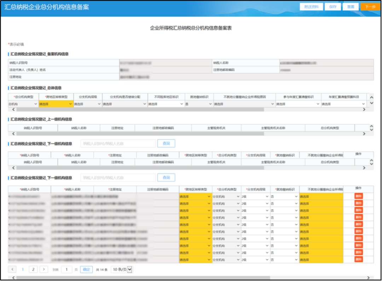382x281 pixels.
Task: Proceed with the orange 下一步 button
Action: click(370, 7)
